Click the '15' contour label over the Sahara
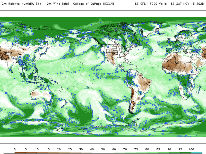This screenshot has width=206, height=154. point(175,63)
